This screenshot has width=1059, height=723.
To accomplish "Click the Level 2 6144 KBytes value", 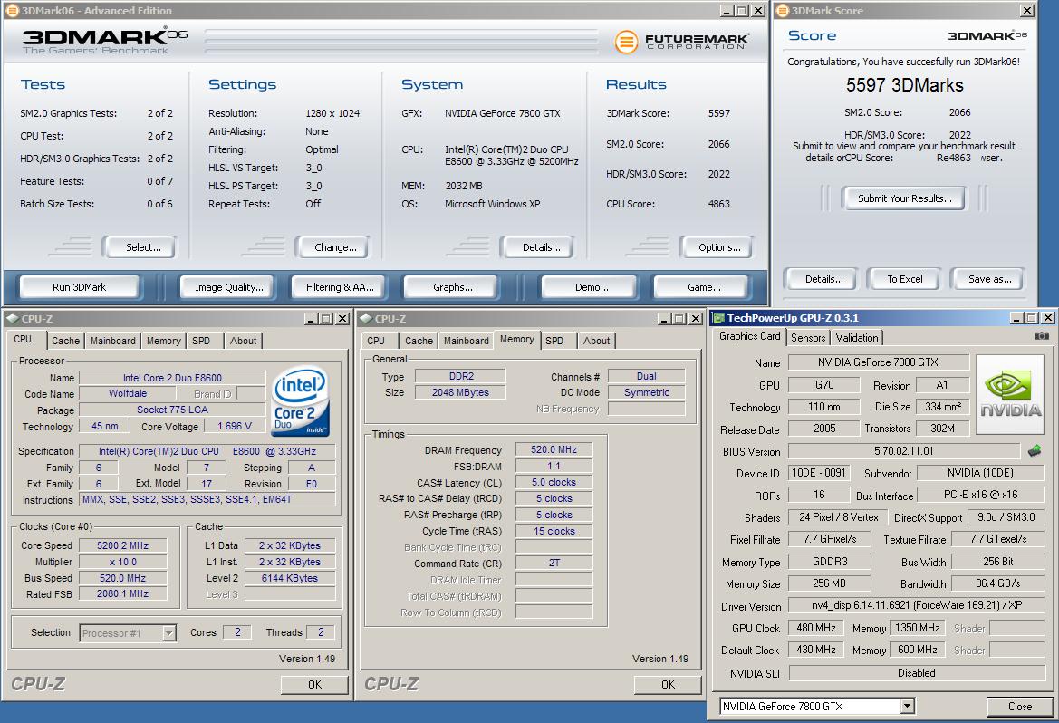I will [289, 578].
